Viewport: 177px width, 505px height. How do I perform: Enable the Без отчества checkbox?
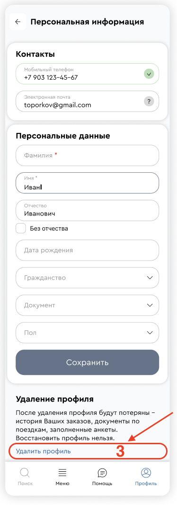(21, 229)
